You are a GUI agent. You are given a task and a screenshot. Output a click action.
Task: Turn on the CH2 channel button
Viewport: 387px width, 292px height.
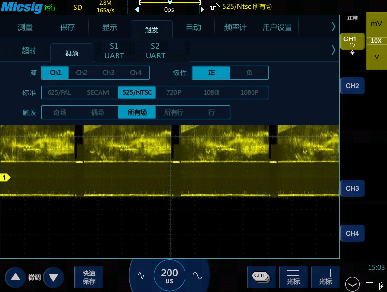tap(352, 86)
